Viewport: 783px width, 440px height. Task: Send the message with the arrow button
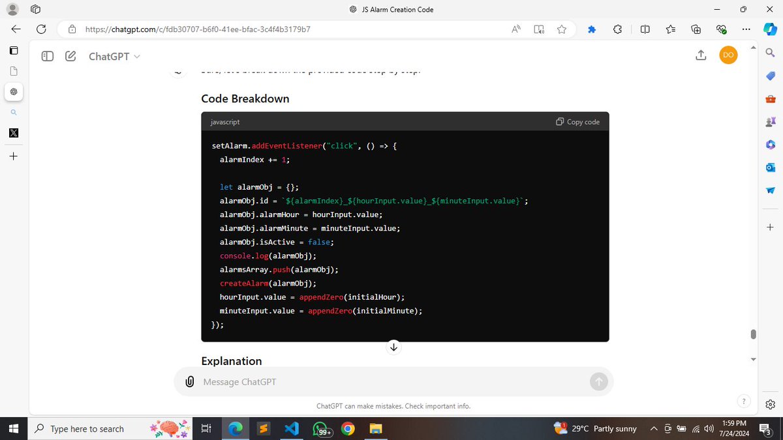598,381
